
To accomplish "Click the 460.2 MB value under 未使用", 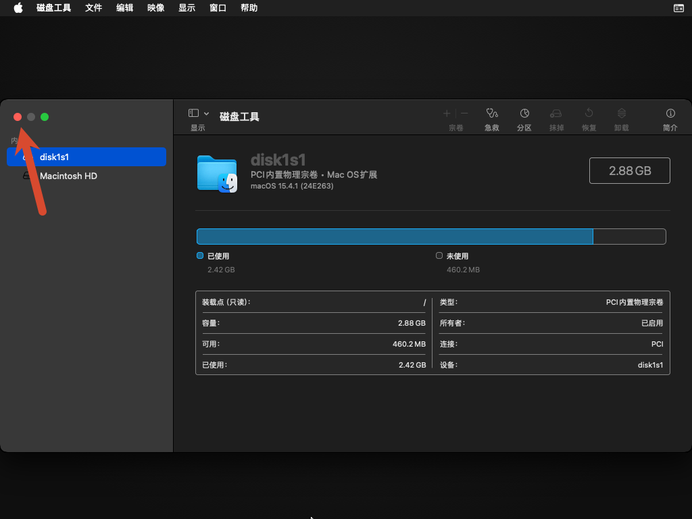I will (463, 270).
